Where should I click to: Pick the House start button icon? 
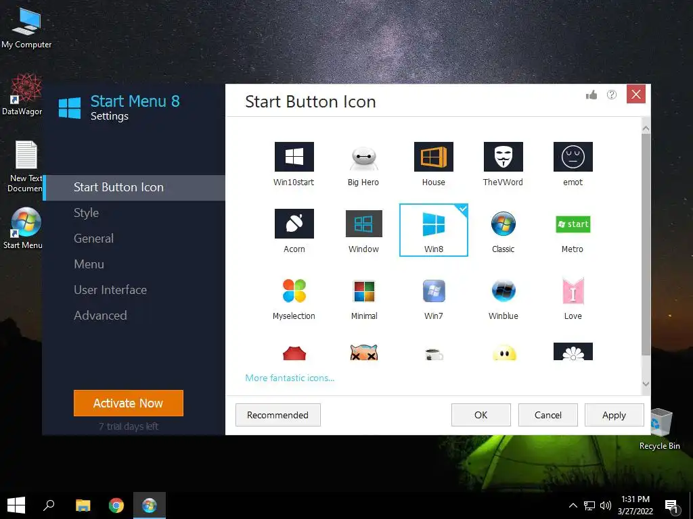433,164
